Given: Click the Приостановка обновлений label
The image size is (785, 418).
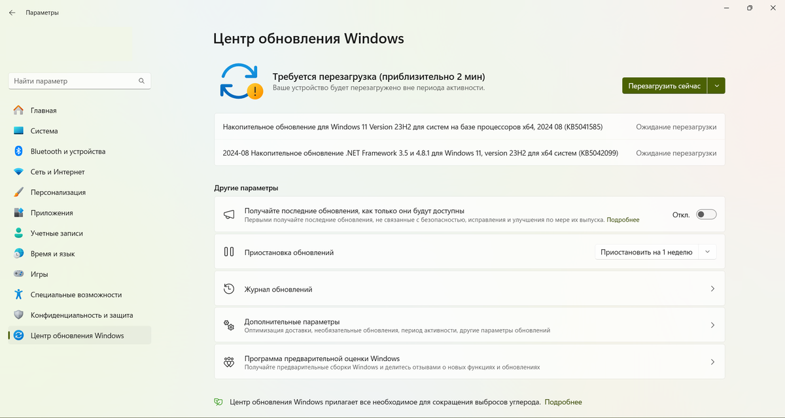Looking at the screenshot, I should (x=289, y=252).
